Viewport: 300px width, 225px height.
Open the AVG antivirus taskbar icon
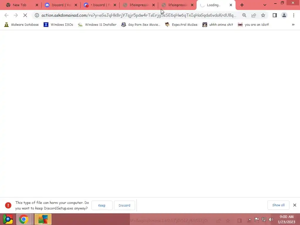coord(43,219)
